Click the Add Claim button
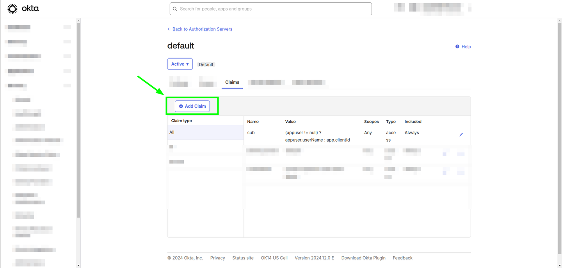562x268 pixels. tap(192, 106)
